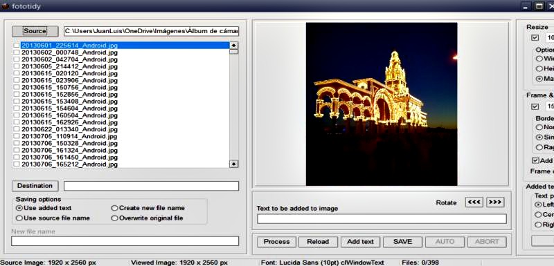Tick checkbox for 20130602_042704_Android.jpg
Screen dimensions: 554x266
click(16, 59)
